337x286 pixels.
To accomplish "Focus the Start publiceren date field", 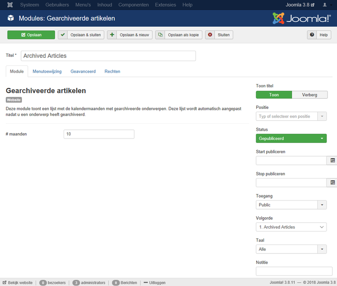I will coord(291,160).
